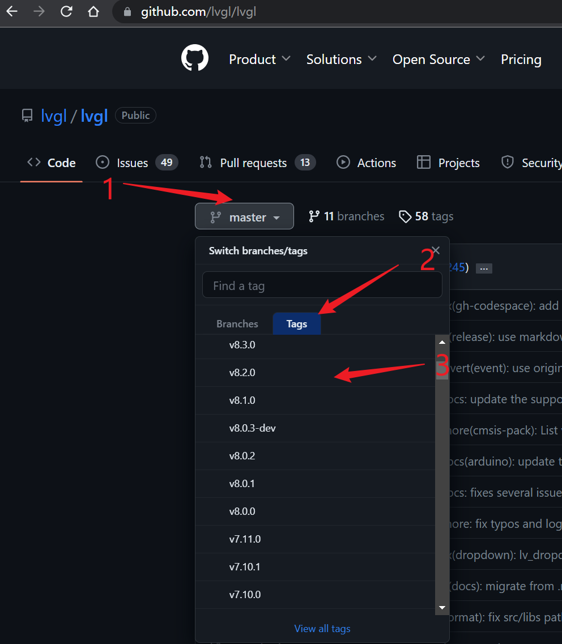The height and width of the screenshot is (644, 562).
Task: Select the Tags tab in popup
Action: click(x=297, y=324)
